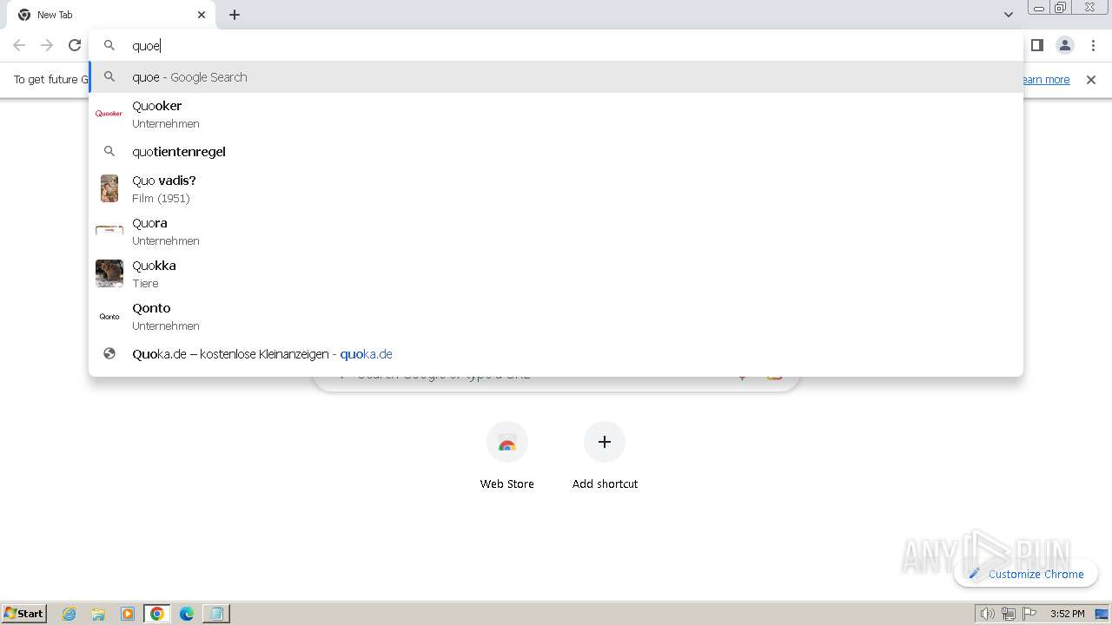Open File Explorer folder in taskbar
Viewport: 1112px width, 625px height.
point(98,614)
